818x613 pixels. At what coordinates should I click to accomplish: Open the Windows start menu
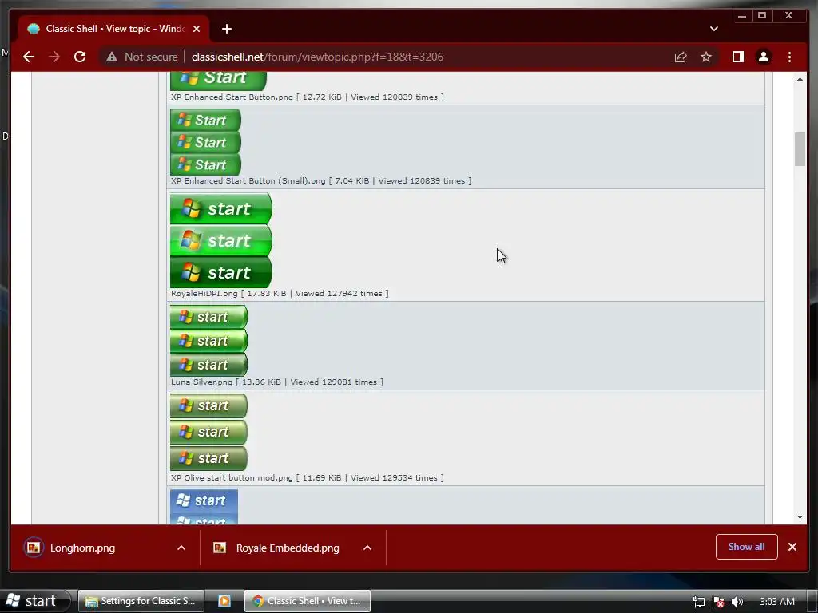pos(34,601)
